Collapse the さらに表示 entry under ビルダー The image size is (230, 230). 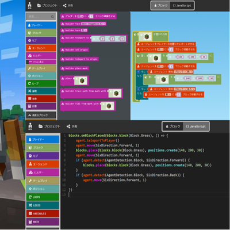click(x=41, y=62)
